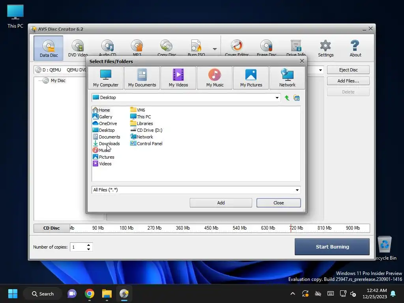Jump to My Music shortcut
This screenshot has width=404, height=303.
[x=215, y=78]
